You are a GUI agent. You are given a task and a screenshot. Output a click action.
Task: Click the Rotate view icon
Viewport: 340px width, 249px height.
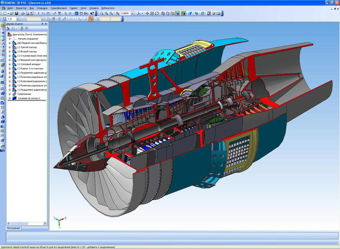coord(157,13)
